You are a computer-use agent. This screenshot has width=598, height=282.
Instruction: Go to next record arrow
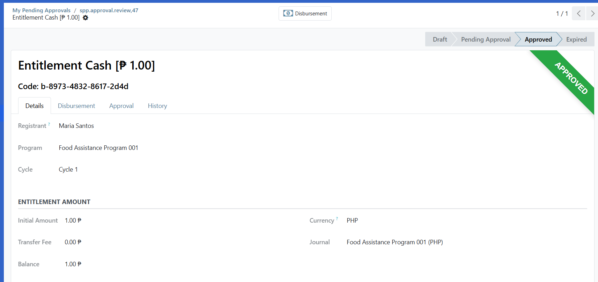tap(592, 14)
